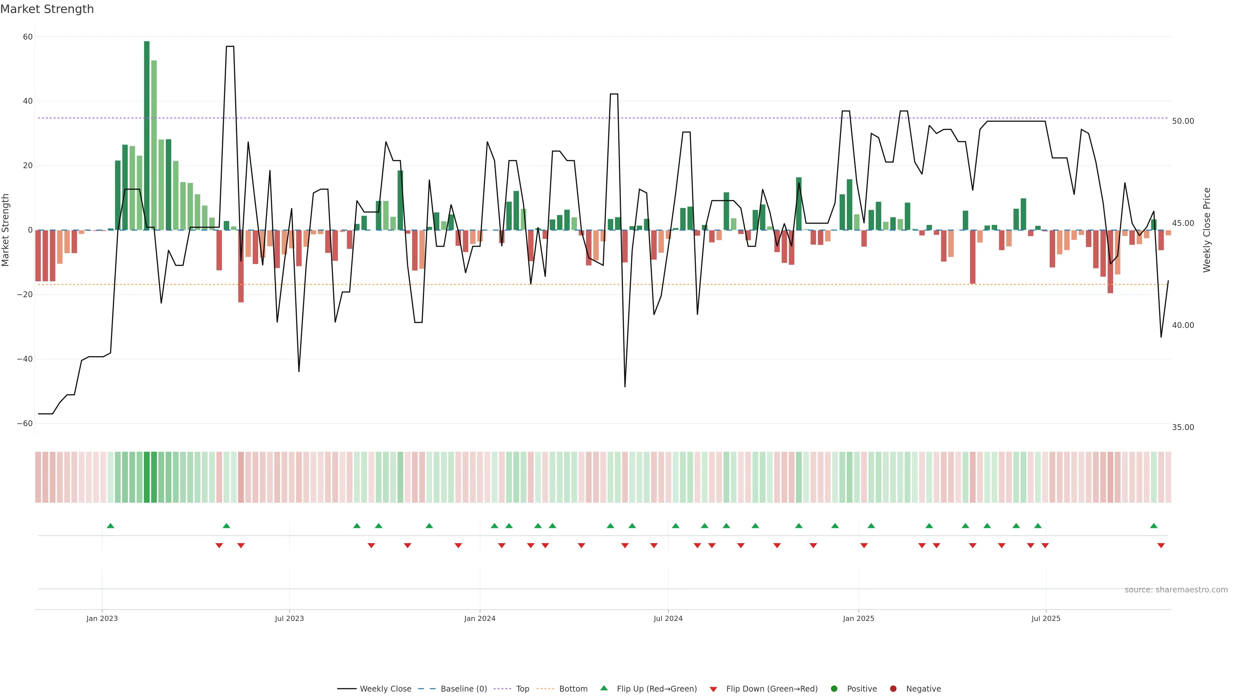1244x700 pixels.
Task: Open the source: sharemaestro.com text
Action: 1176,590
